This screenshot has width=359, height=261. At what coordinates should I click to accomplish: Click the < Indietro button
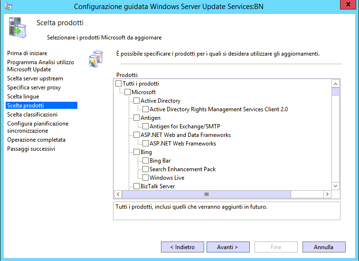pos(181,247)
